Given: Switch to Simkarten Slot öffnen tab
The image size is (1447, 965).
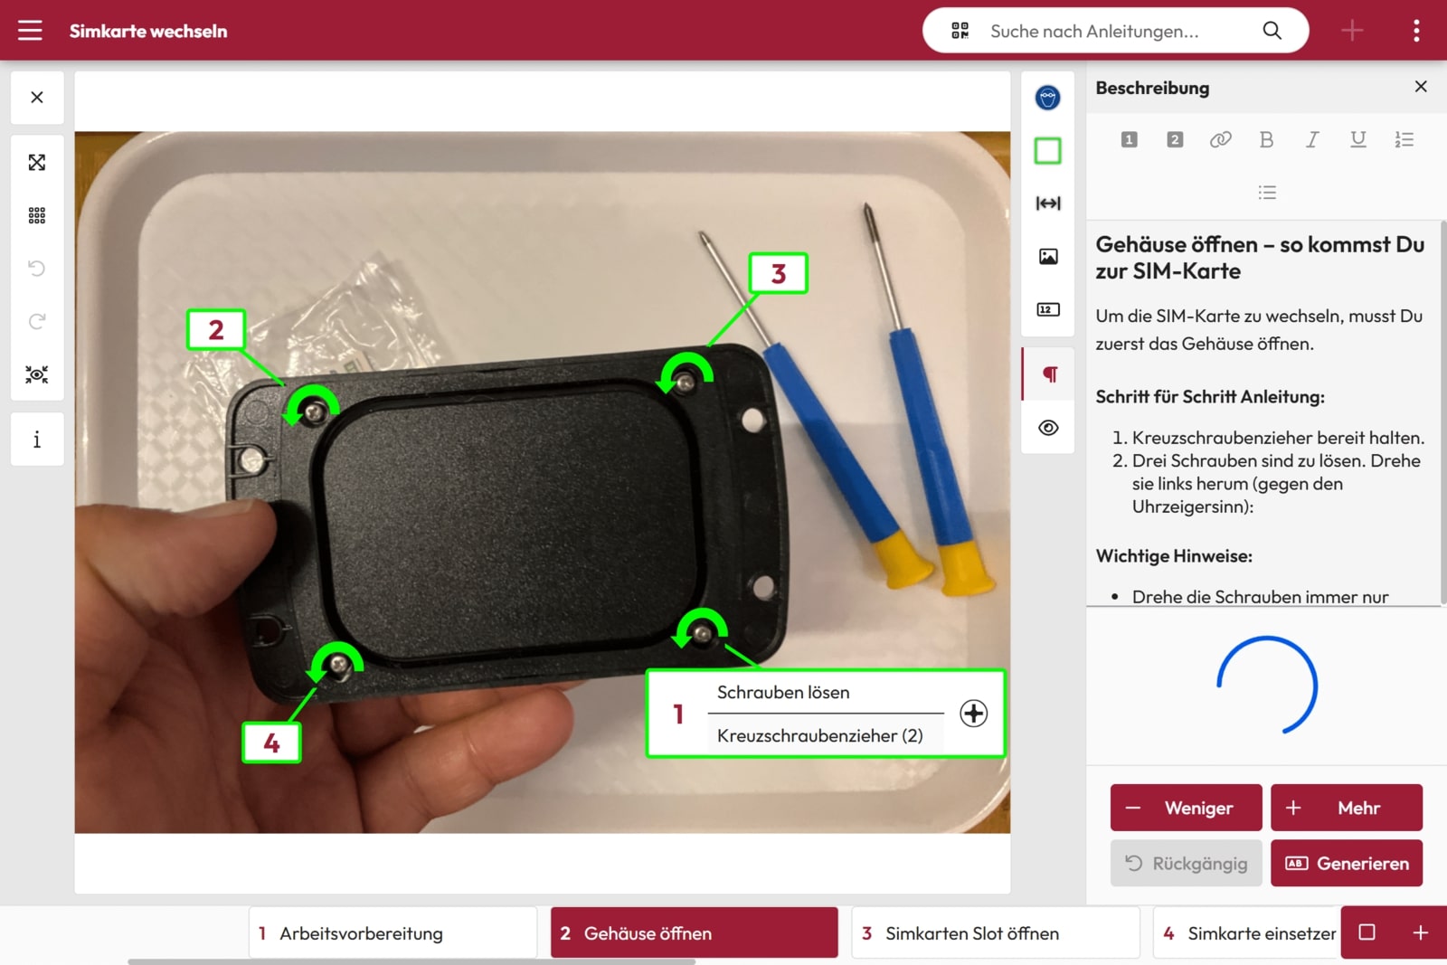Looking at the screenshot, I should point(995,933).
